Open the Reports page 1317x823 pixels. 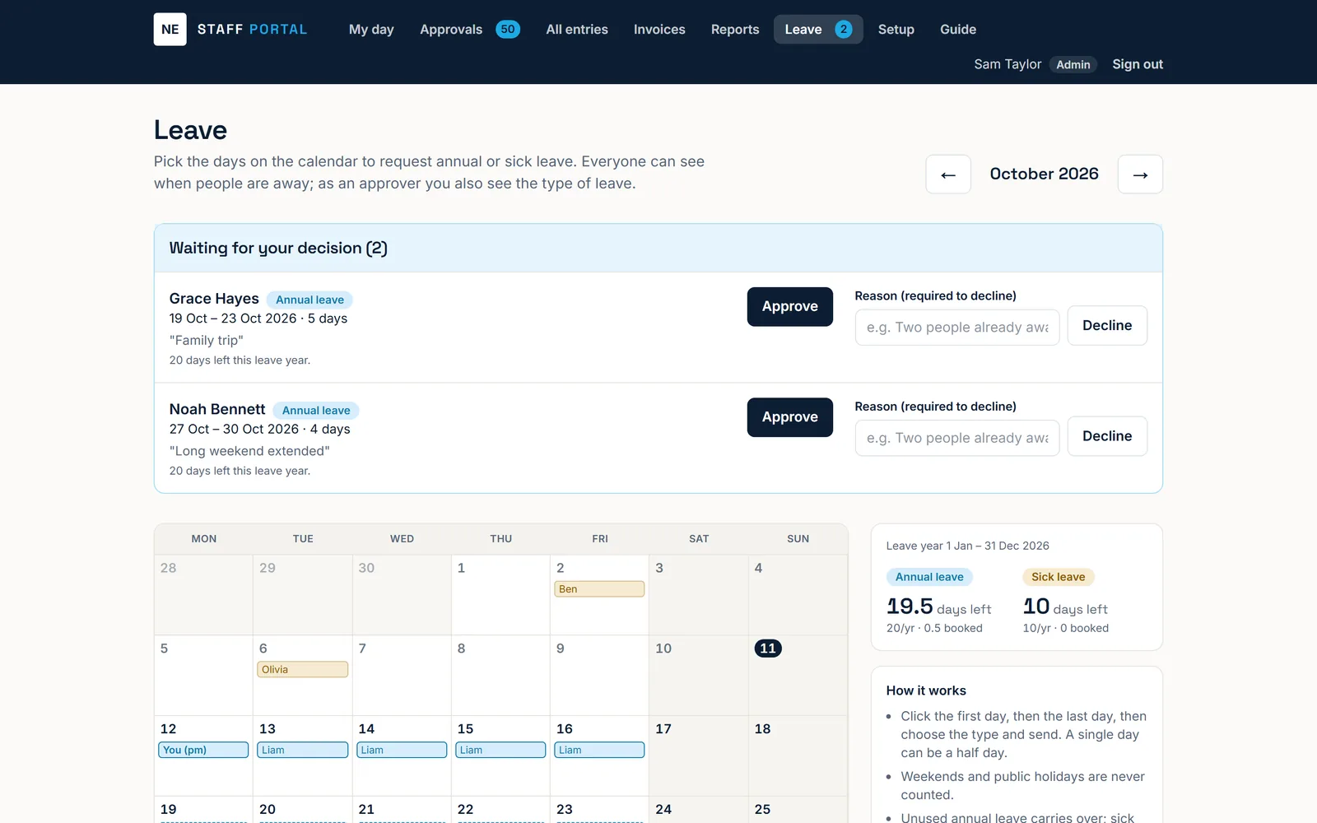pos(735,30)
